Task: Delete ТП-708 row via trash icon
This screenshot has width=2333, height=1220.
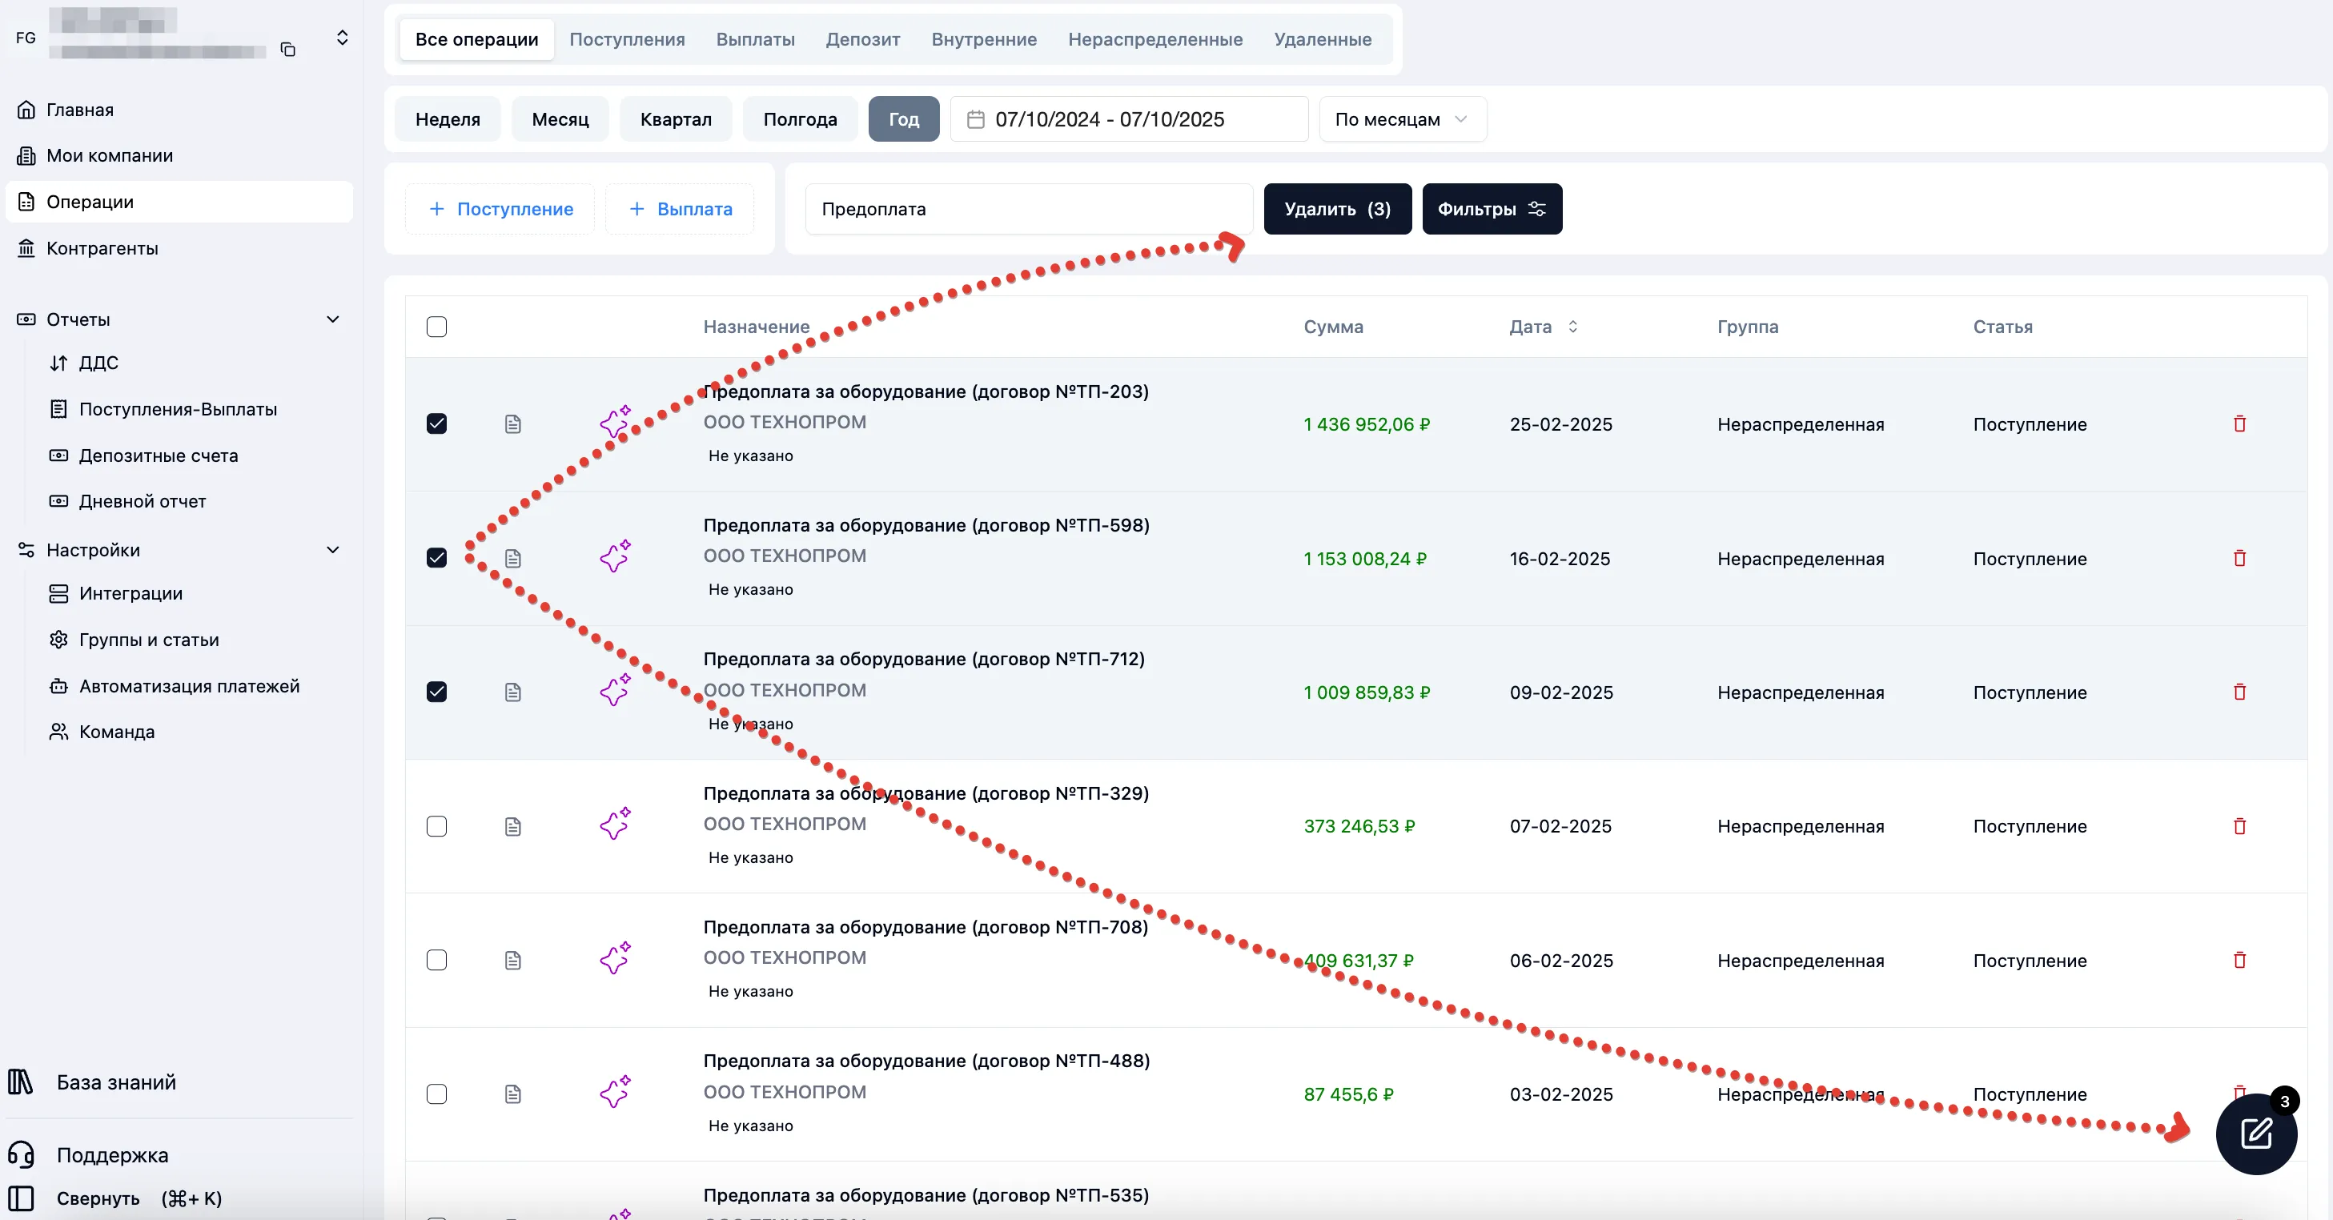Action: tap(2239, 960)
